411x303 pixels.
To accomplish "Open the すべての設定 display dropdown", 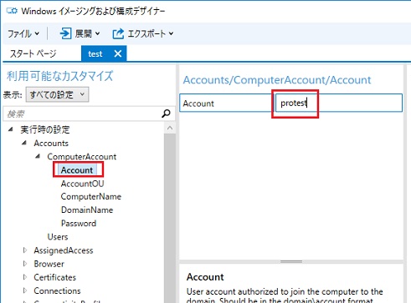I will coord(57,94).
